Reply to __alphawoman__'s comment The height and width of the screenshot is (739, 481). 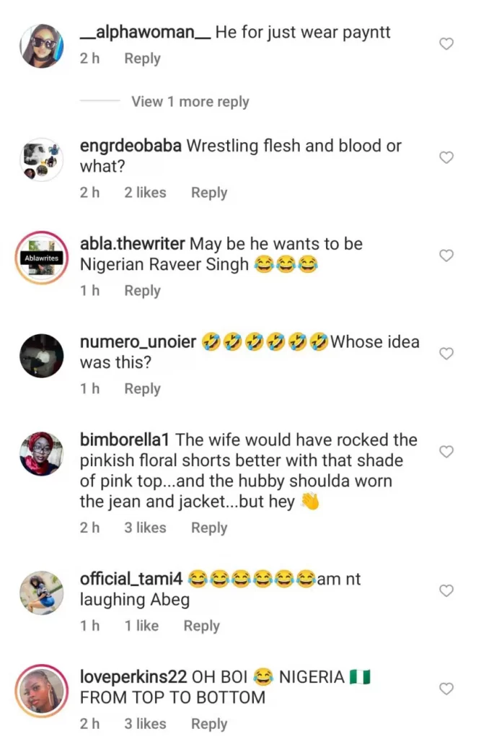point(142,58)
